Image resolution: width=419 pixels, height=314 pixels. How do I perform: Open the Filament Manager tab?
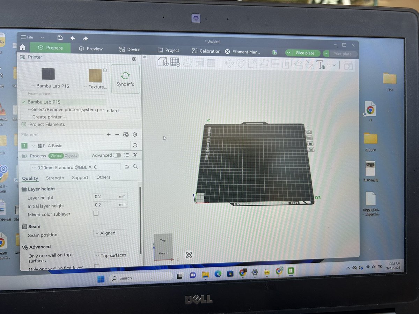[x=243, y=52]
